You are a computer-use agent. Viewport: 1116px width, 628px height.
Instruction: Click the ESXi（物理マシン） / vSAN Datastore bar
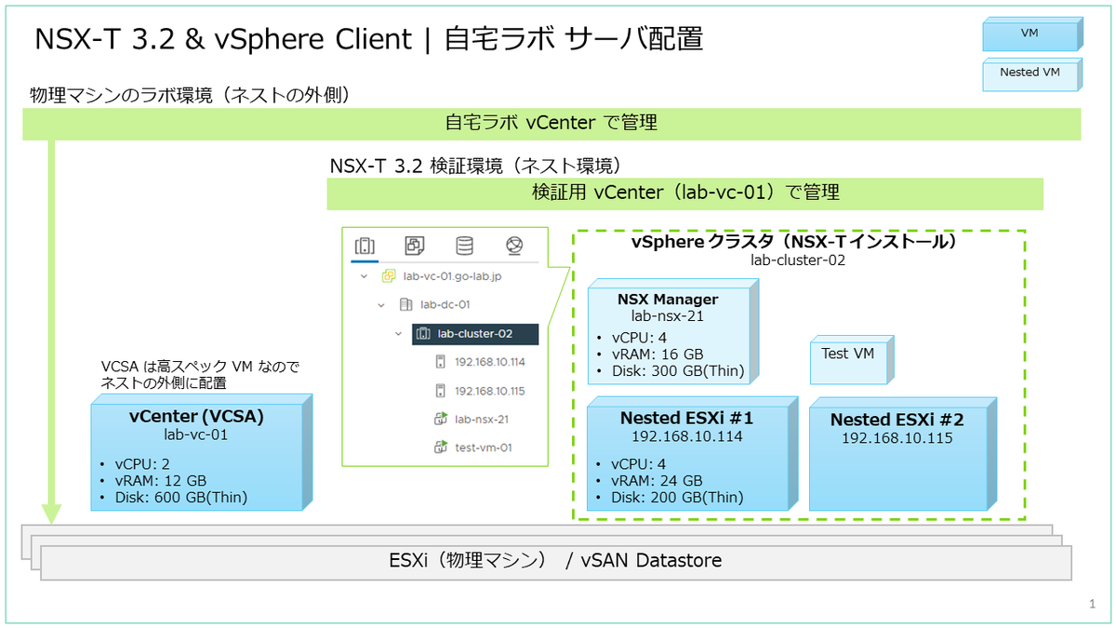pos(555,561)
